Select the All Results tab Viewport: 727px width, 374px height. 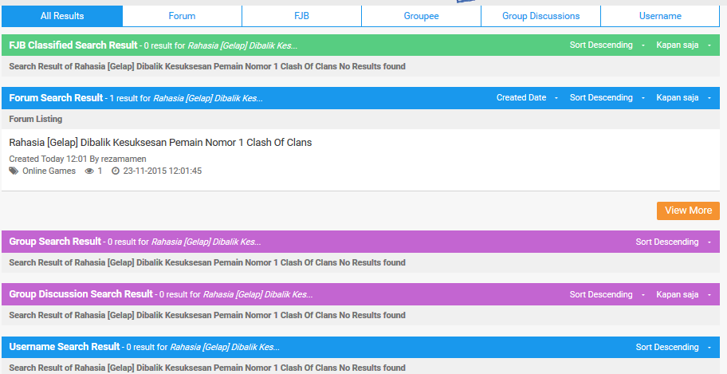coord(62,16)
